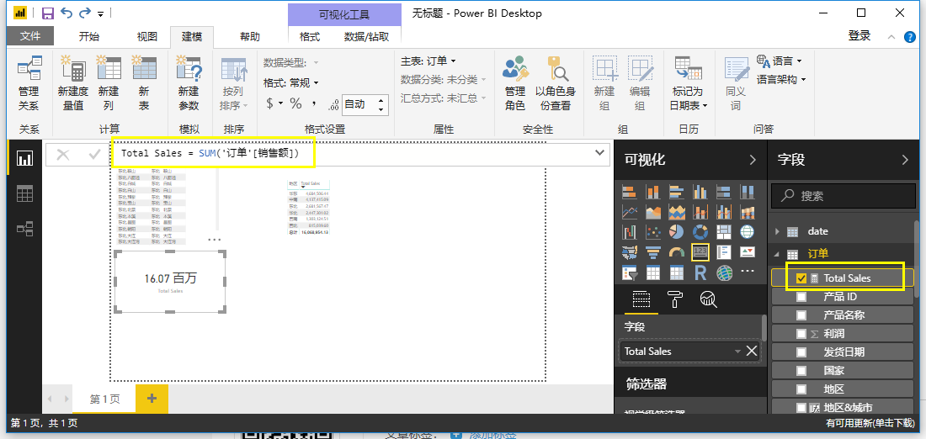
Task: Open the 语言 dropdown
Action: 780,61
